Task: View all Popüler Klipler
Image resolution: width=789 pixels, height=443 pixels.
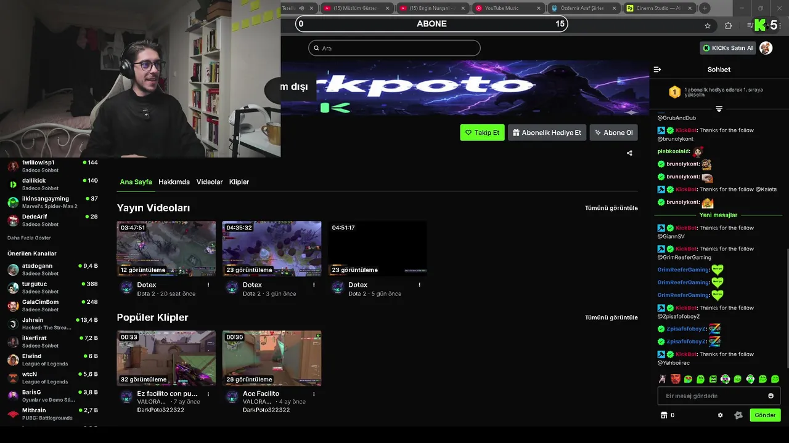Action: click(611, 317)
